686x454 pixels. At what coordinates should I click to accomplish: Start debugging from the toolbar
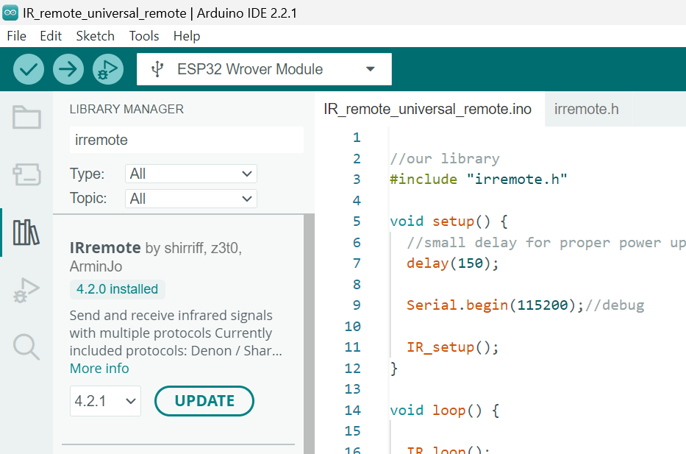pos(107,68)
